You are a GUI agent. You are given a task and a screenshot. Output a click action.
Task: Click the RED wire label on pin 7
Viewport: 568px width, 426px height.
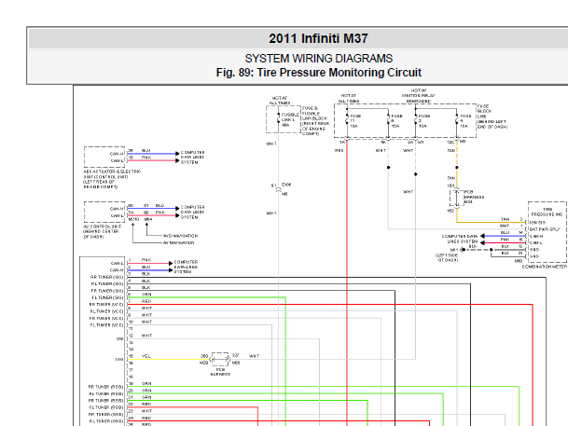146,301
